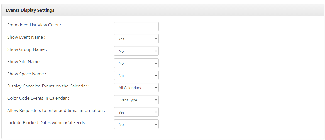Image resolution: width=325 pixels, height=140 pixels.
Task: Open the Event Type color code dropdown
Action: [136, 100]
